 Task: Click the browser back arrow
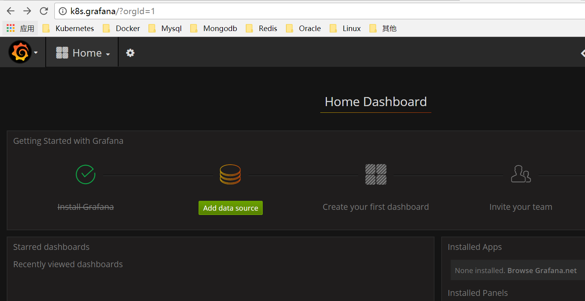coord(11,11)
